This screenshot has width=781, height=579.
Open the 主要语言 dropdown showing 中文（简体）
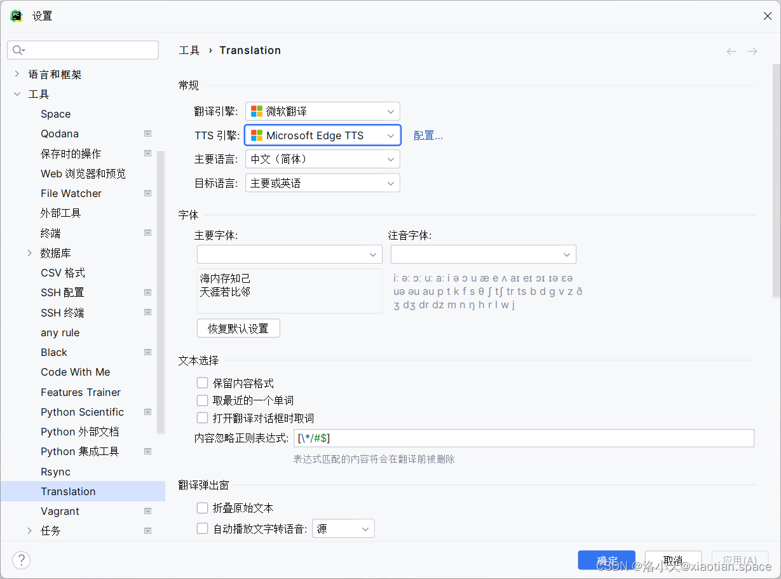pos(323,159)
